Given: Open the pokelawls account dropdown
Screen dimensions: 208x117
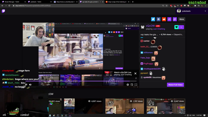Looking at the screenshot, I should [x=191, y=11].
